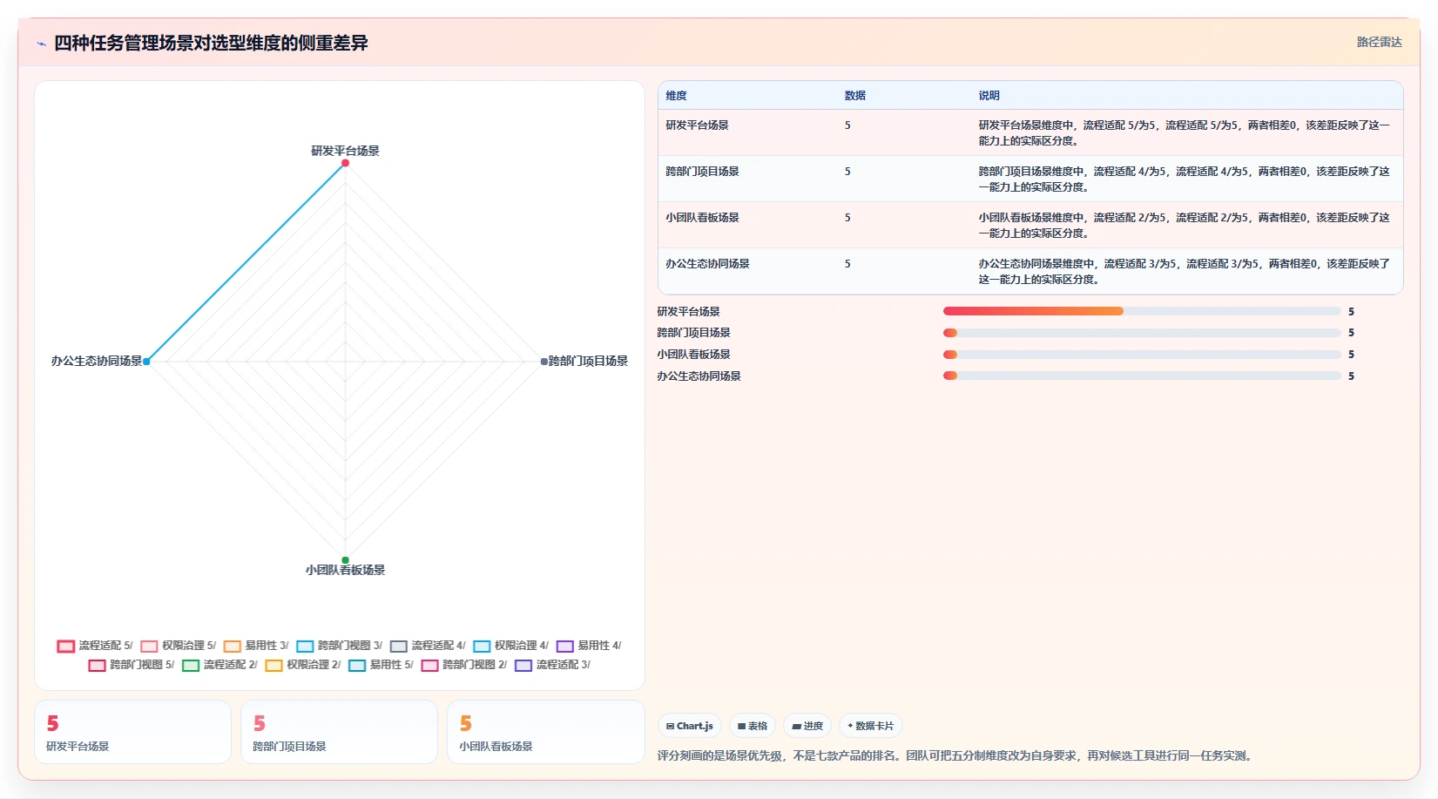Select the 小团队看板场景 table row name
Image resolution: width=1438 pixels, height=799 pixels.
point(703,218)
